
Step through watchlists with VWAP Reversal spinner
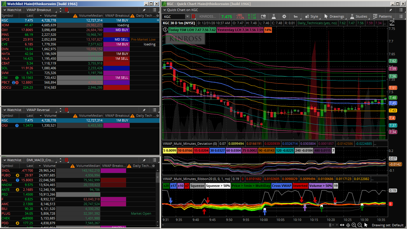coord(61,110)
